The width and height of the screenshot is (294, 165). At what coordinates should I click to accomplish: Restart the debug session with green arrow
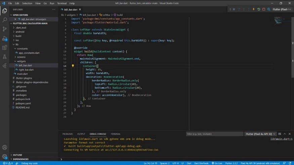coord(259,9)
